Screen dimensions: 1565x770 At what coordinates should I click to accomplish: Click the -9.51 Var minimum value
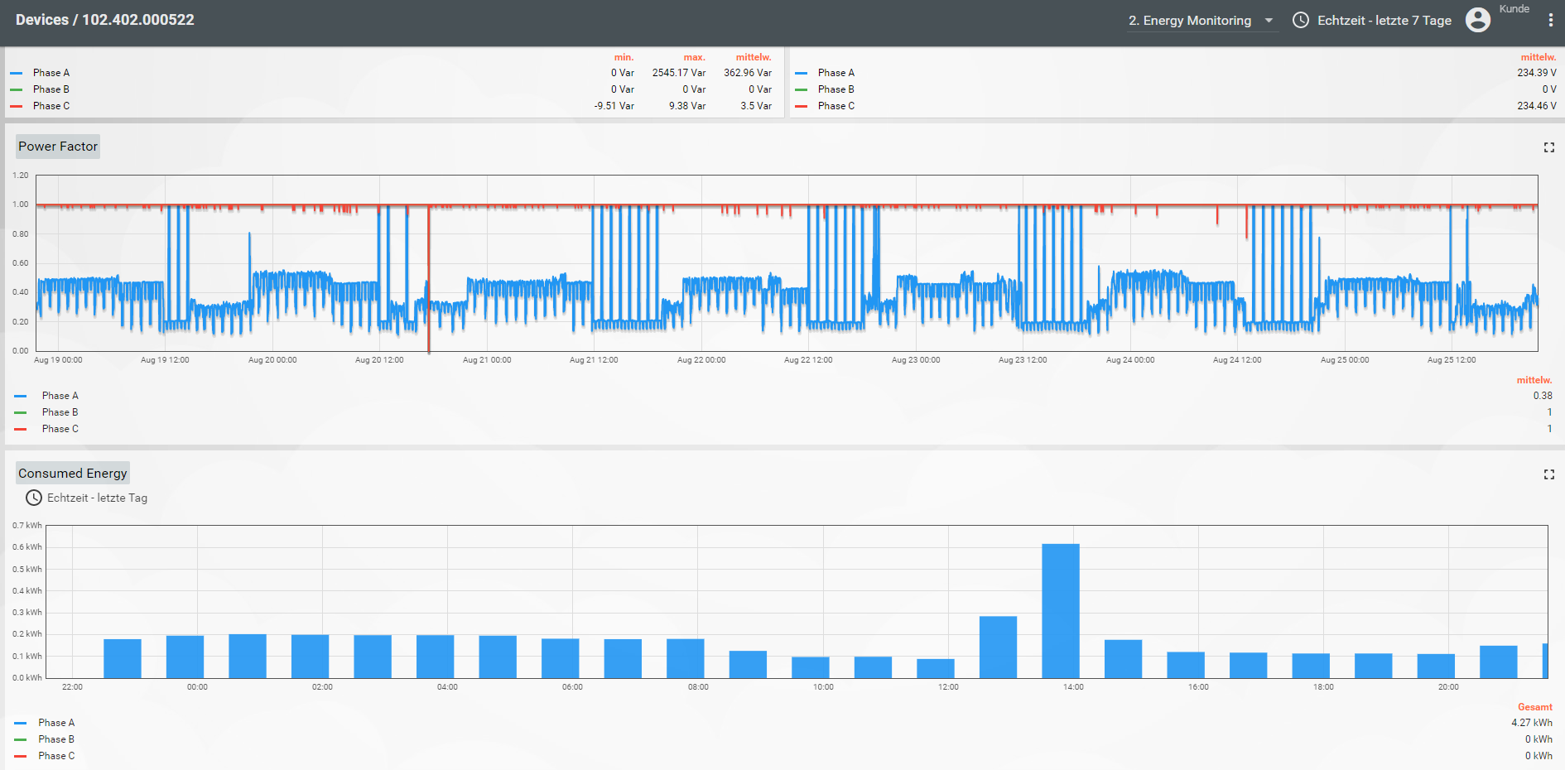pyautogui.click(x=614, y=106)
